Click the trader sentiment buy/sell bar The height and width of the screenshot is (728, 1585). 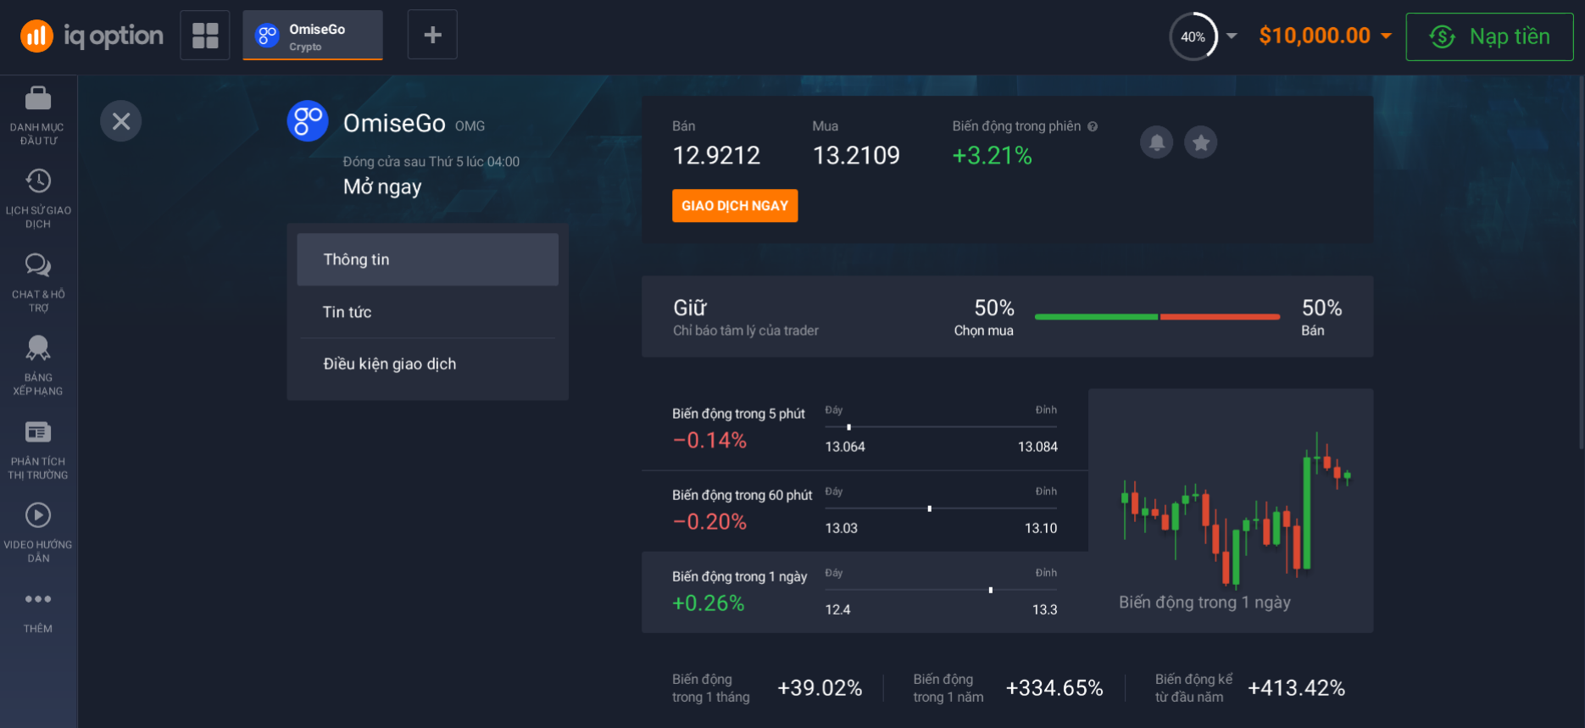pyautogui.click(x=1157, y=317)
